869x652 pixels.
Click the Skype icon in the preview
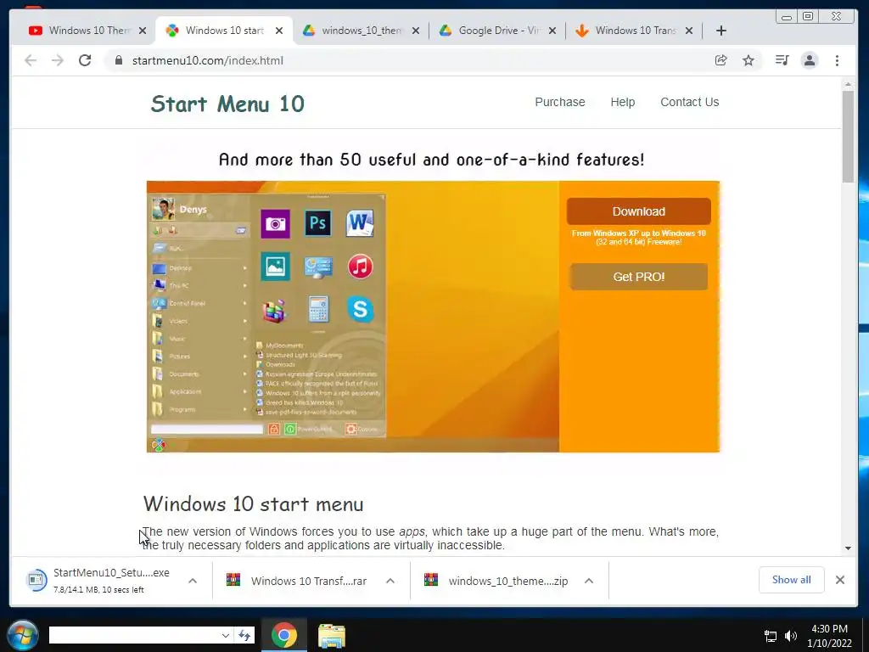[360, 309]
